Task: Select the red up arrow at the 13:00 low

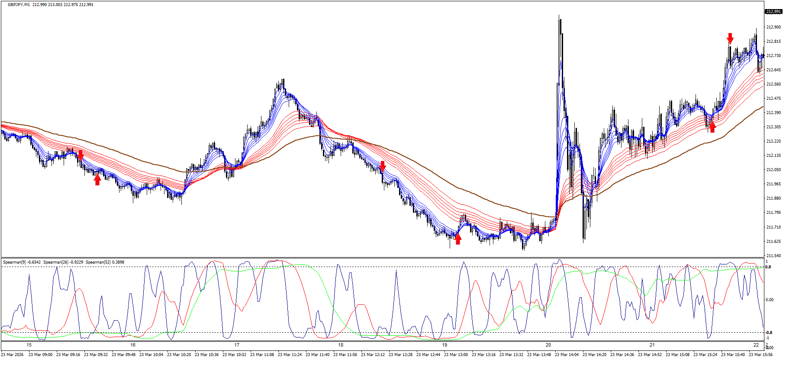Action: tap(458, 239)
